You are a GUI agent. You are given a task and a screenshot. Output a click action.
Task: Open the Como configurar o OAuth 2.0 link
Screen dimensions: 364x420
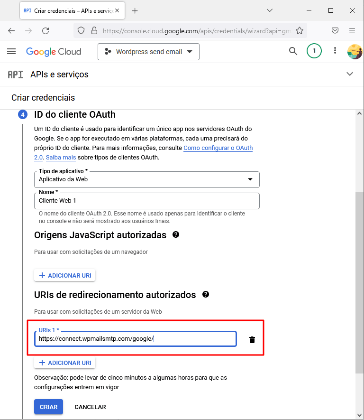218,148
